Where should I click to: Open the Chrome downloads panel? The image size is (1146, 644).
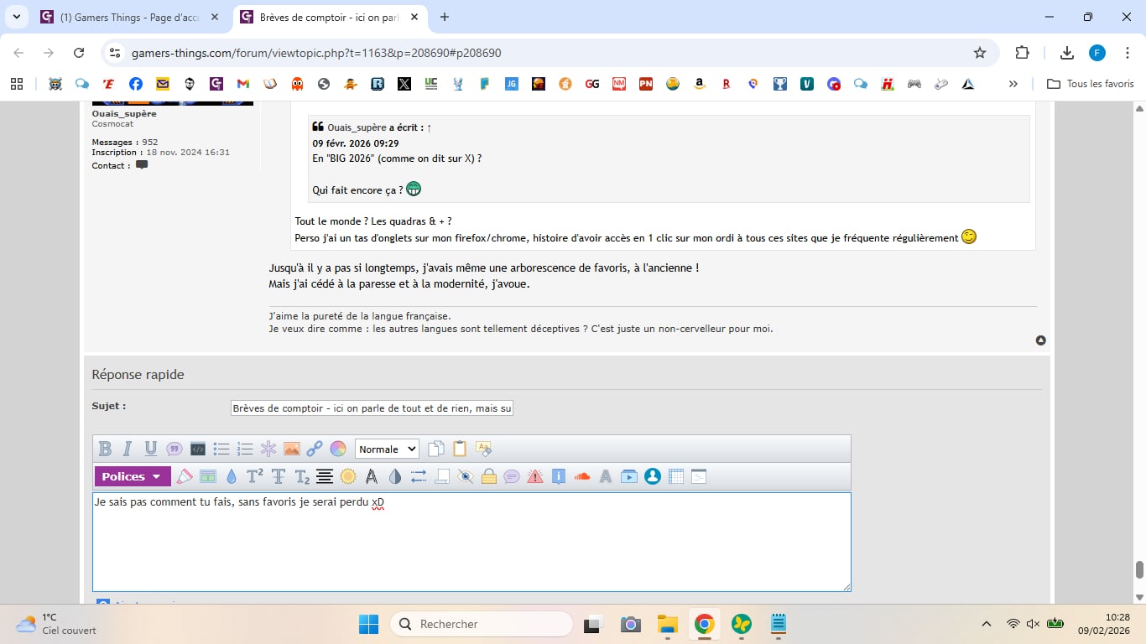1067,53
